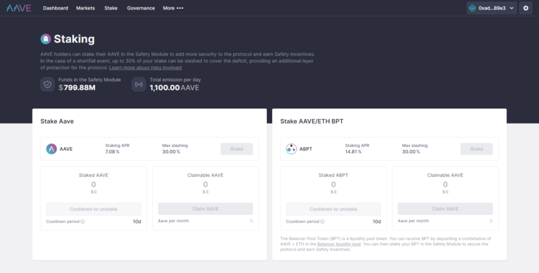Click the Staking ghost icon
The width and height of the screenshot is (539, 273).
(x=46, y=39)
